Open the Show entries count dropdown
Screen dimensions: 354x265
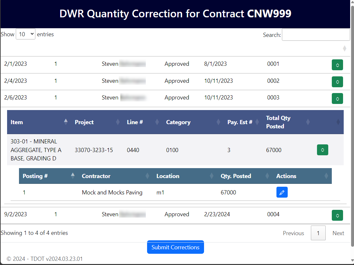(x=25, y=34)
